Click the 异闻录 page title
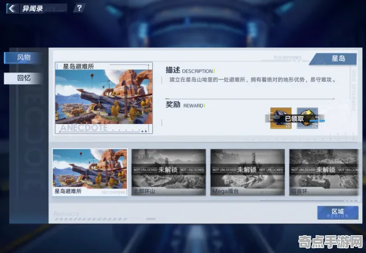Image resolution: width=366 pixels, height=253 pixels. [x=33, y=9]
